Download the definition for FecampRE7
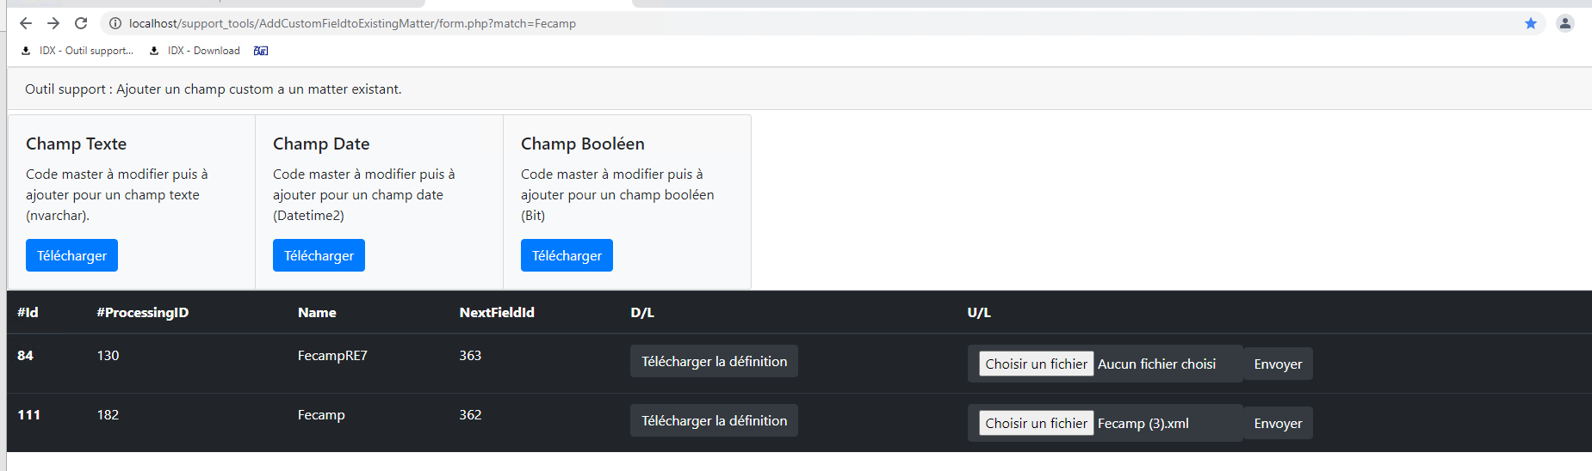The width and height of the screenshot is (1592, 471). point(714,361)
